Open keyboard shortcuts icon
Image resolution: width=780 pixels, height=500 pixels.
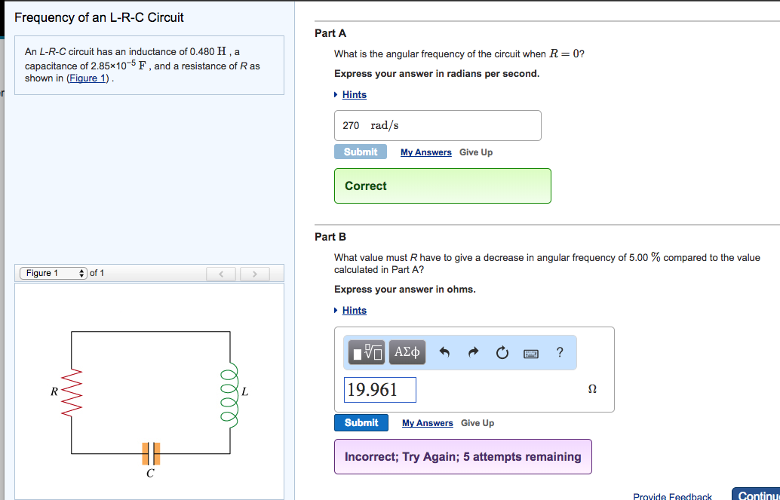[x=531, y=352]
